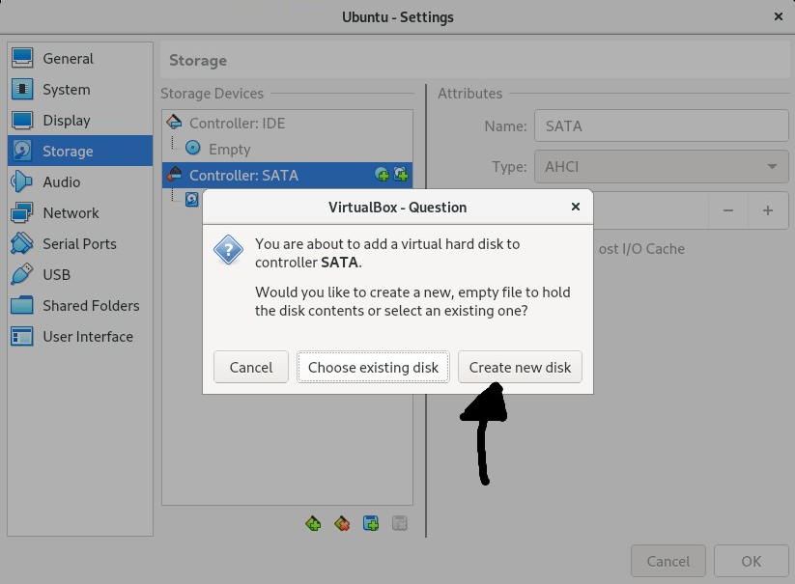Click the add new storage controller icon

coord(313,523)
